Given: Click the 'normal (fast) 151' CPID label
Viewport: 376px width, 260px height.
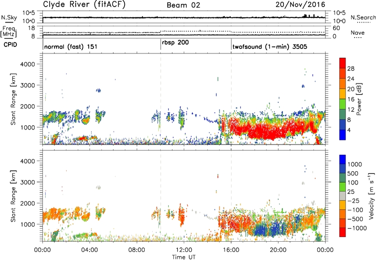Looking at the screenshot, I should [x=71, y=46].
